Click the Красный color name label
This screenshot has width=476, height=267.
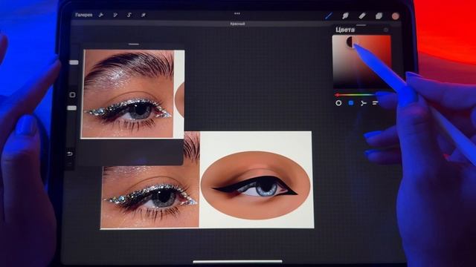click(x=237, y=24)
